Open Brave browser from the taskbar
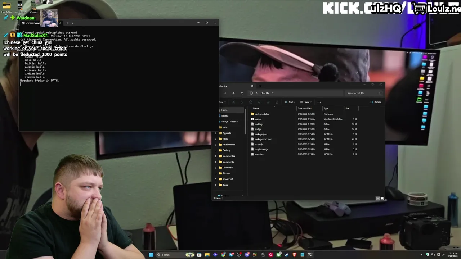 pos(294,255)
